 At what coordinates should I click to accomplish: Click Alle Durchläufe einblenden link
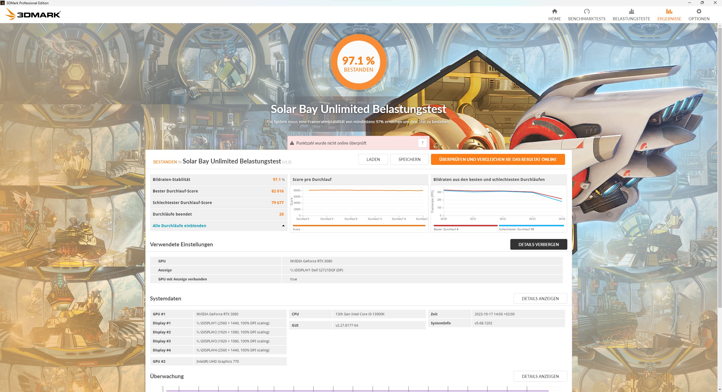point(179,226)
